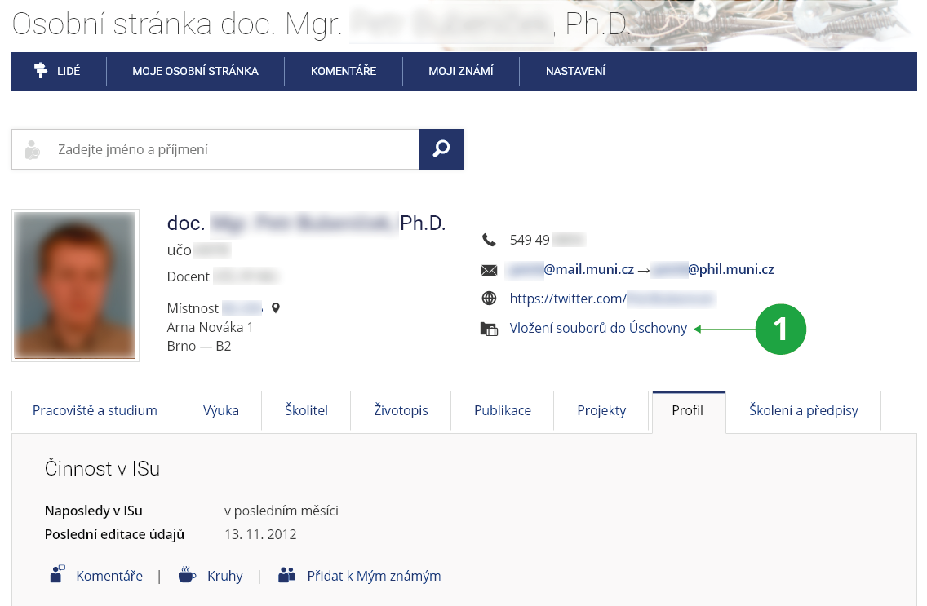Click the map pin icon next to Místnost
This screenshot has height=606, width=927.
[x=276, y=308]
